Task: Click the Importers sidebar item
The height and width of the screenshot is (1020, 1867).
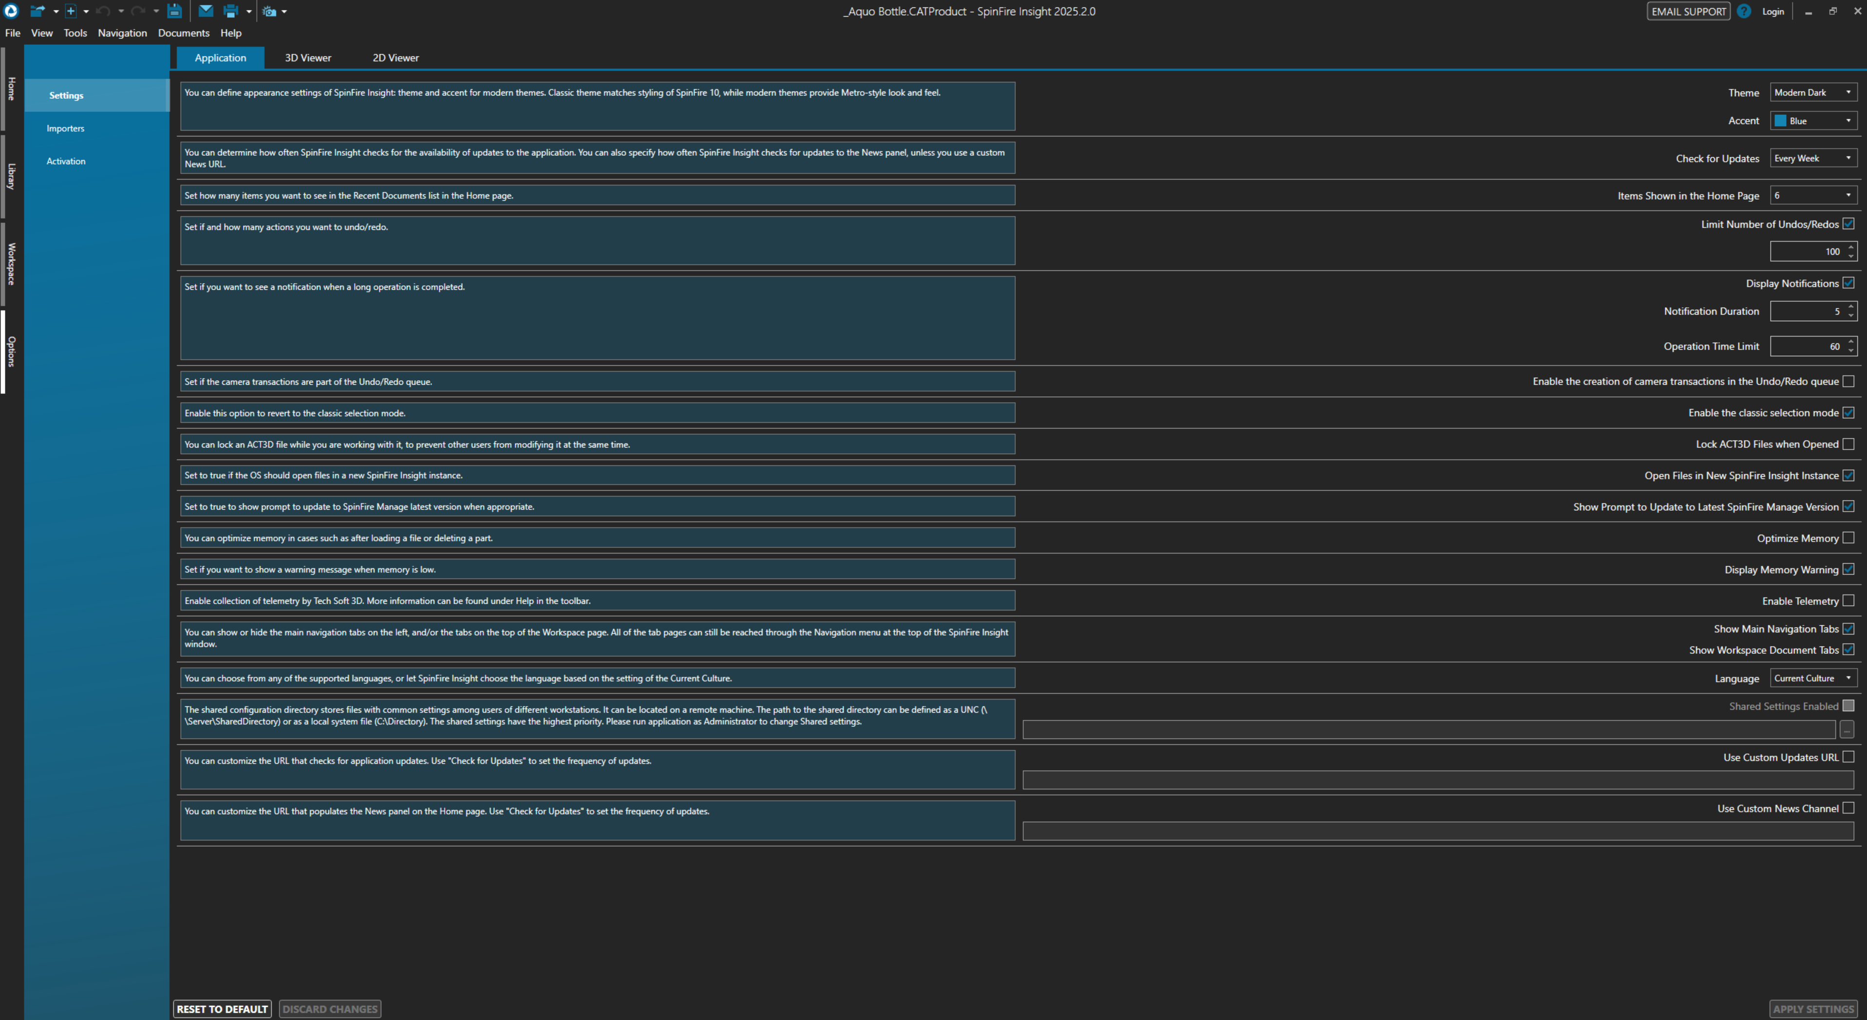Action: click(x=65, y=128)
